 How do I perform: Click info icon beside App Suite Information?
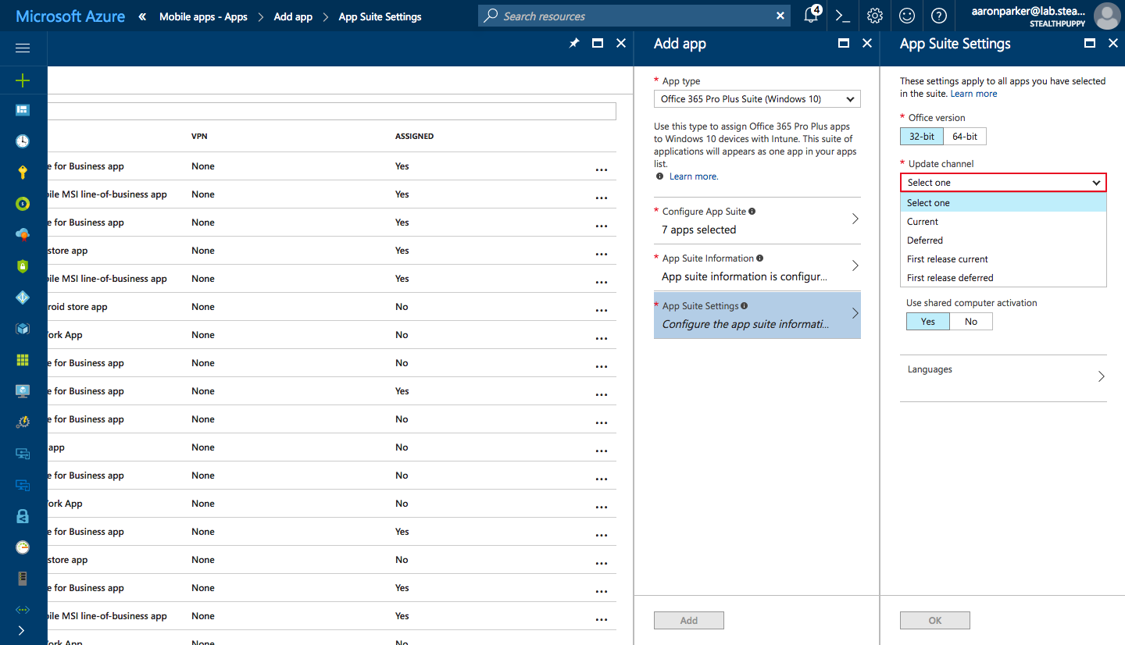click(760, 258)
